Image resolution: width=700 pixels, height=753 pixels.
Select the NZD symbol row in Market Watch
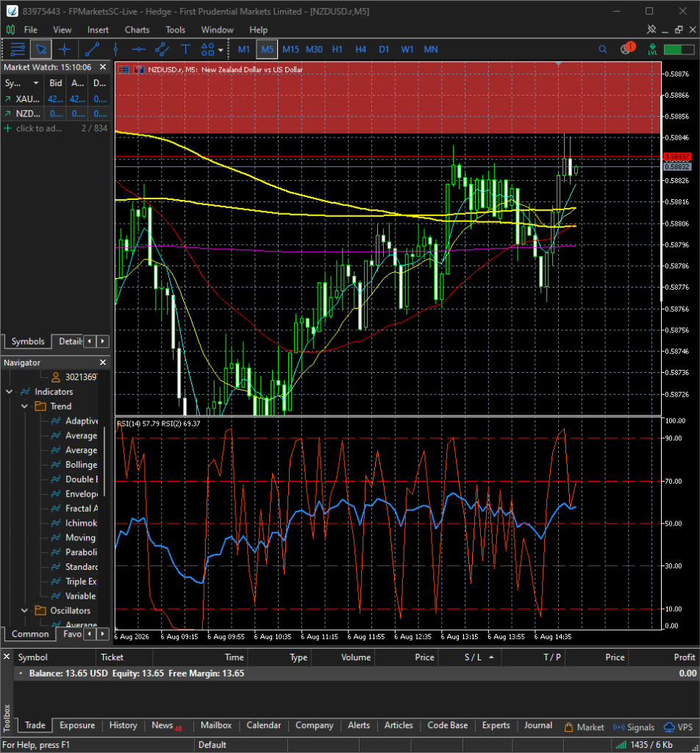(x=56, y=114)
